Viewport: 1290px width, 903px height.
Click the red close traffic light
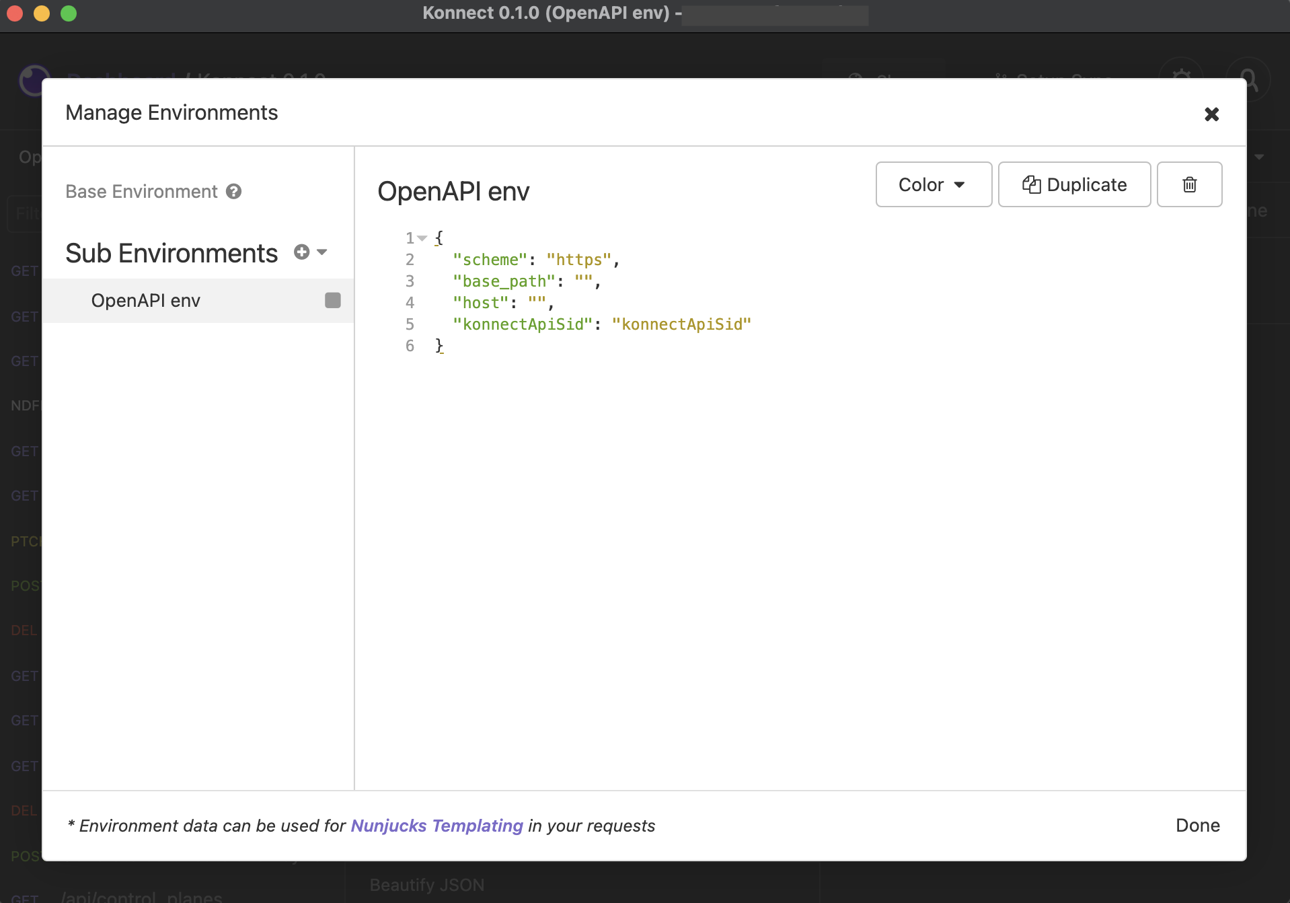[14, 13]
